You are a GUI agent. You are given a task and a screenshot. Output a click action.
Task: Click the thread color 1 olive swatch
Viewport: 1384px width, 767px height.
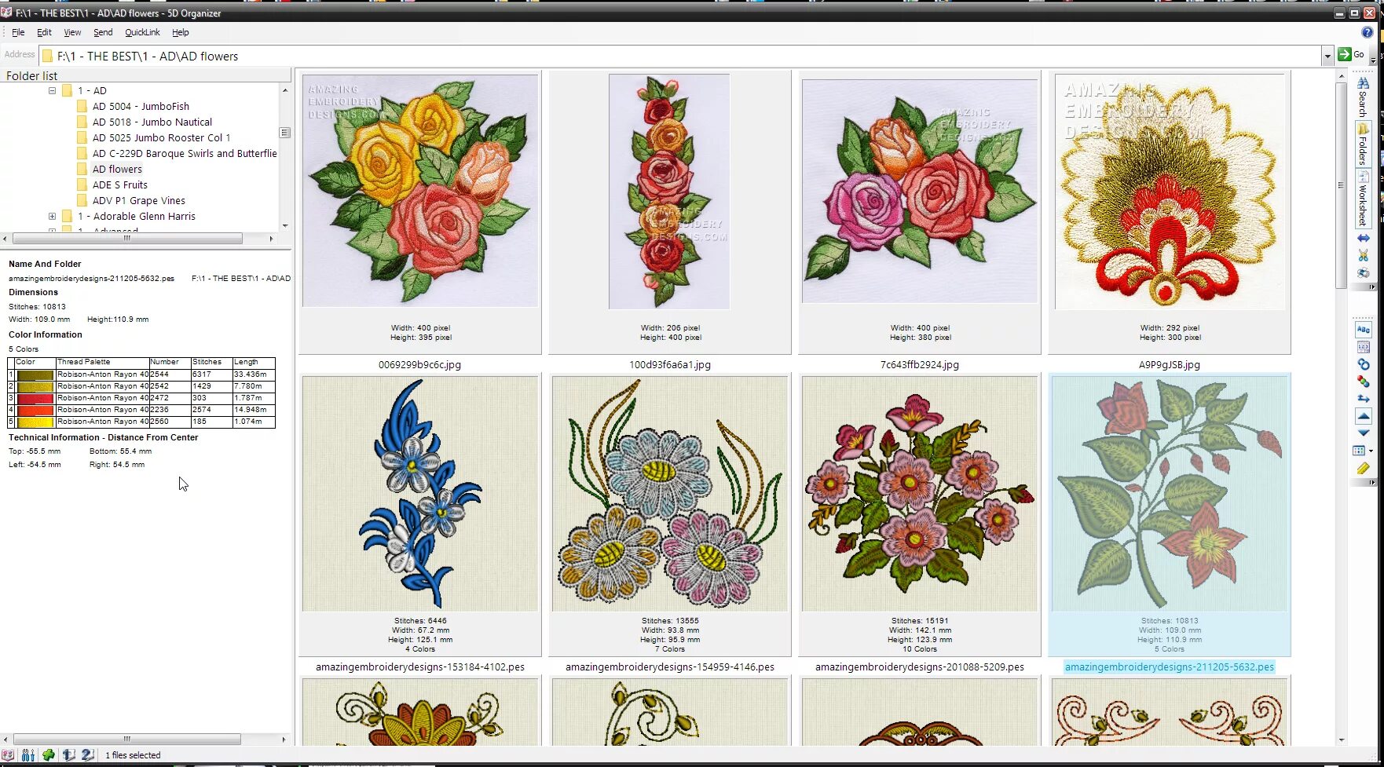coord(35,374)
